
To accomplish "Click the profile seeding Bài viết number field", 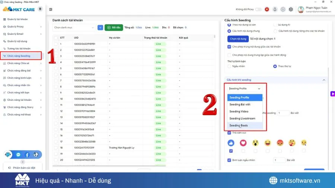I will (283, 113).
